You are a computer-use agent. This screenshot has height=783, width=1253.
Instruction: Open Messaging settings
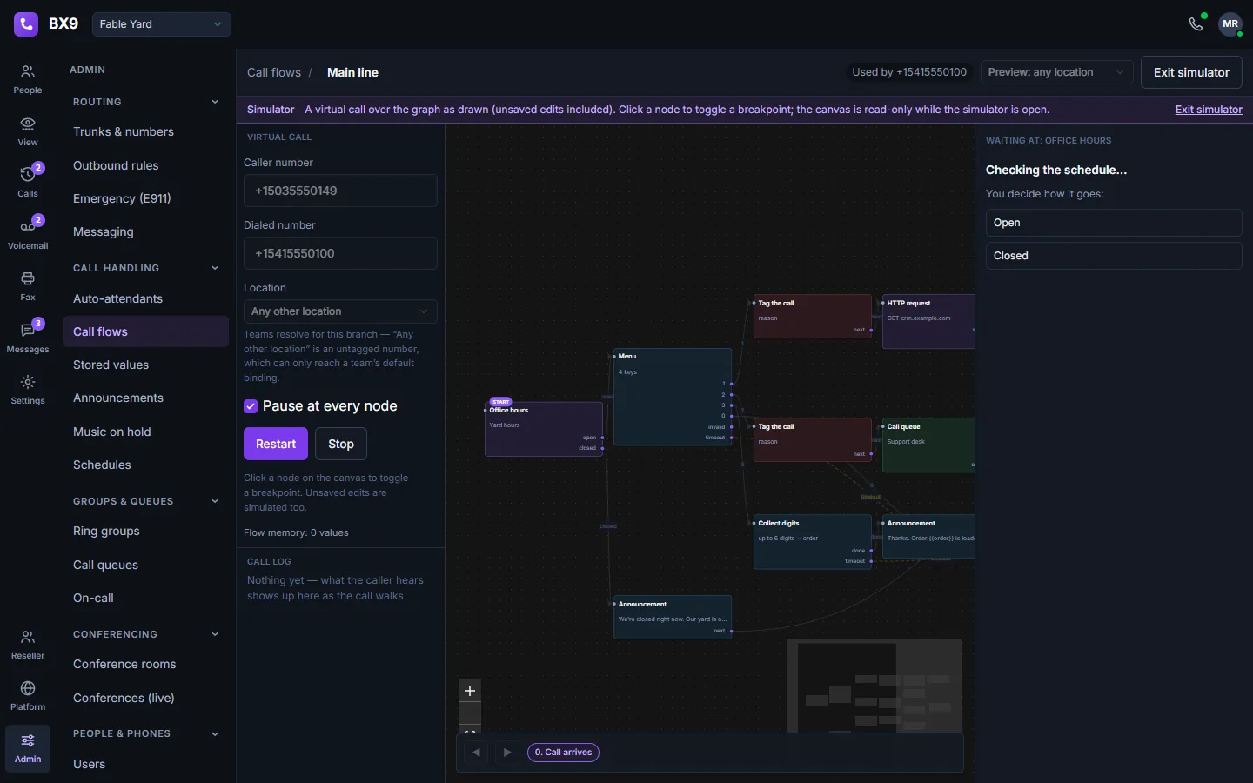pyautogui.click(x=145, y=231)
